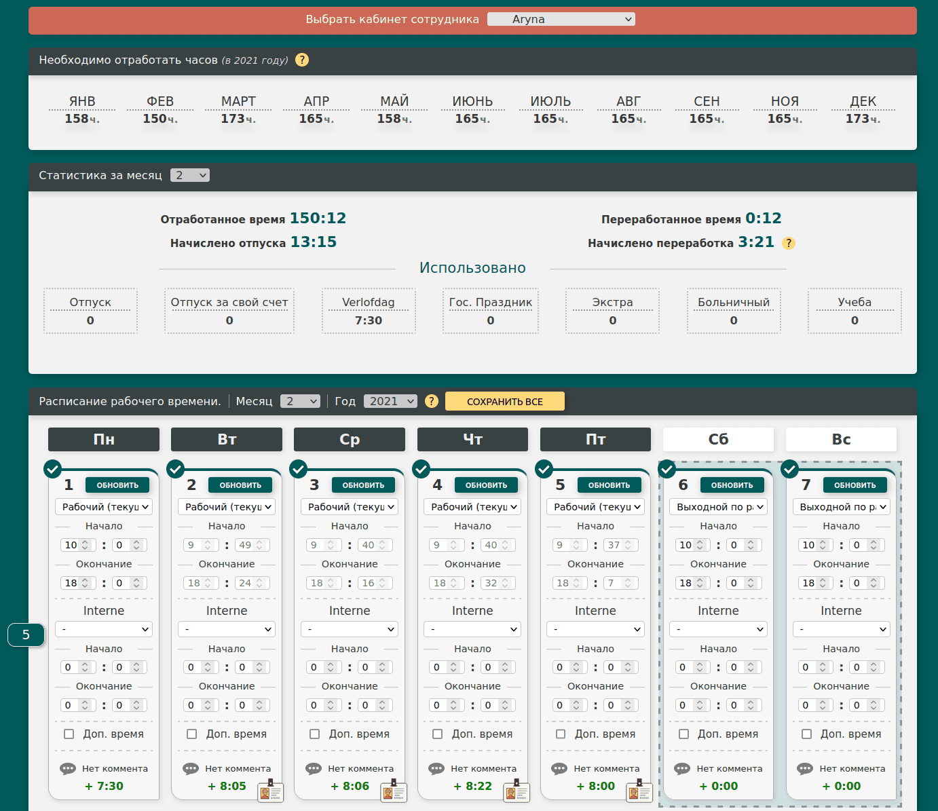Click Verlofdag usage box

pyautogui.click(x=369, y=311)
